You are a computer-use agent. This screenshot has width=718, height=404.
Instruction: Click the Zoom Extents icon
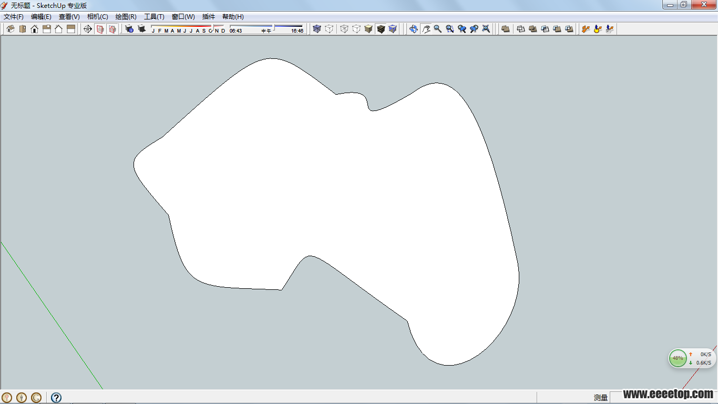point(486,29)
